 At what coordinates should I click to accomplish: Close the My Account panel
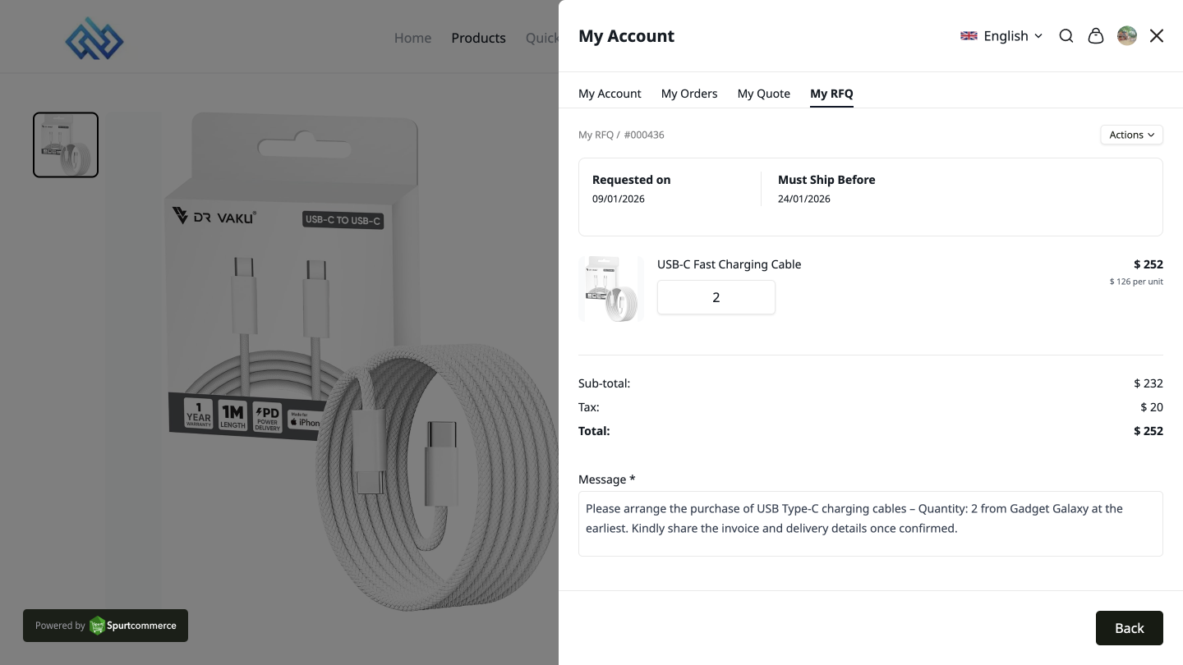tap(1157, 36)
